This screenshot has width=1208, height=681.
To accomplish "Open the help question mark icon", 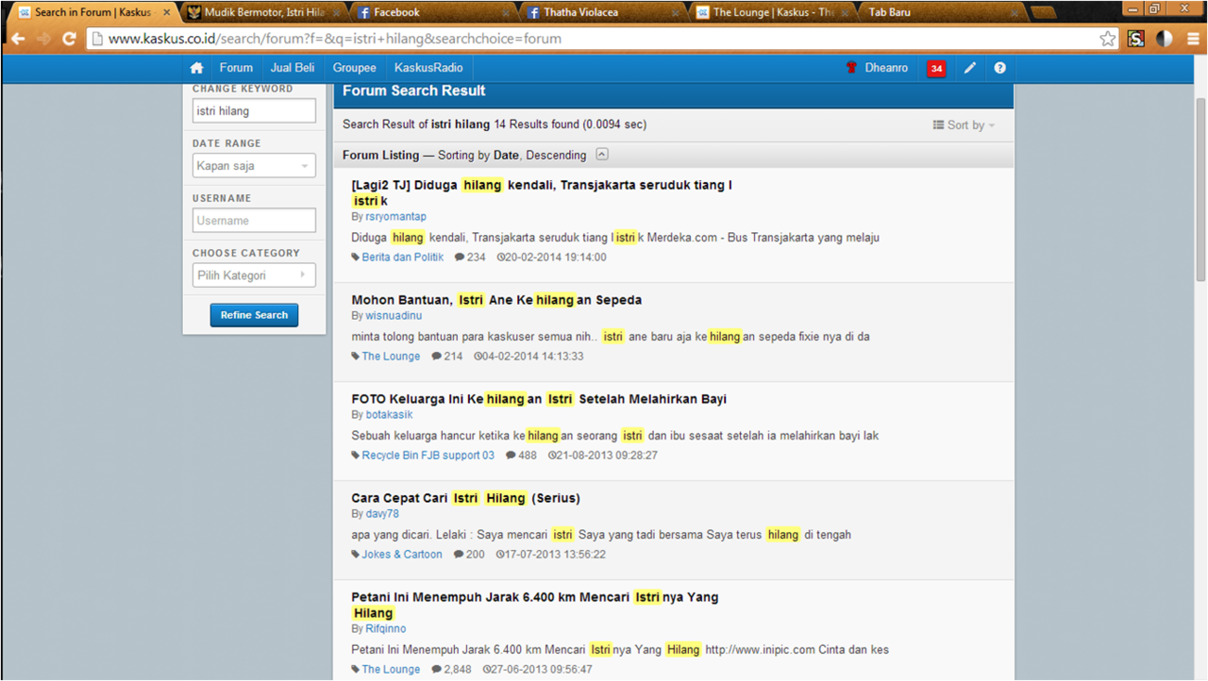I will pyautogui.click(x=999, y=68).
